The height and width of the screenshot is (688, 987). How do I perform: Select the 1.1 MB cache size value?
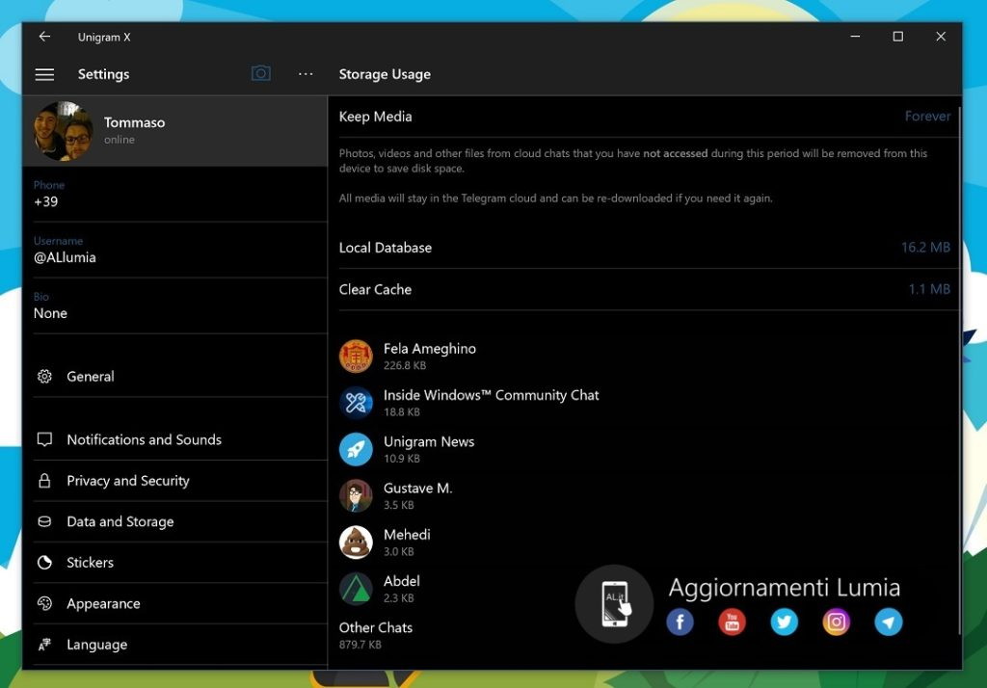click(929, 289)
